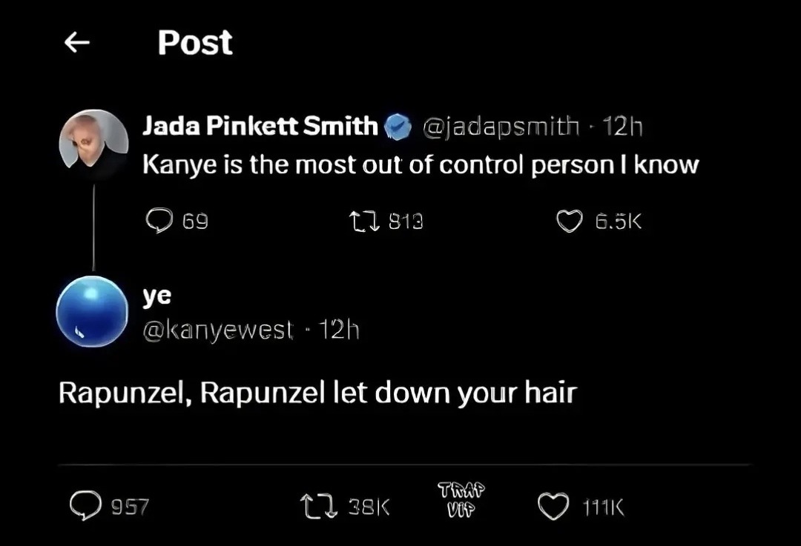Select the Rapunzel reply text

tap(317, 393)
